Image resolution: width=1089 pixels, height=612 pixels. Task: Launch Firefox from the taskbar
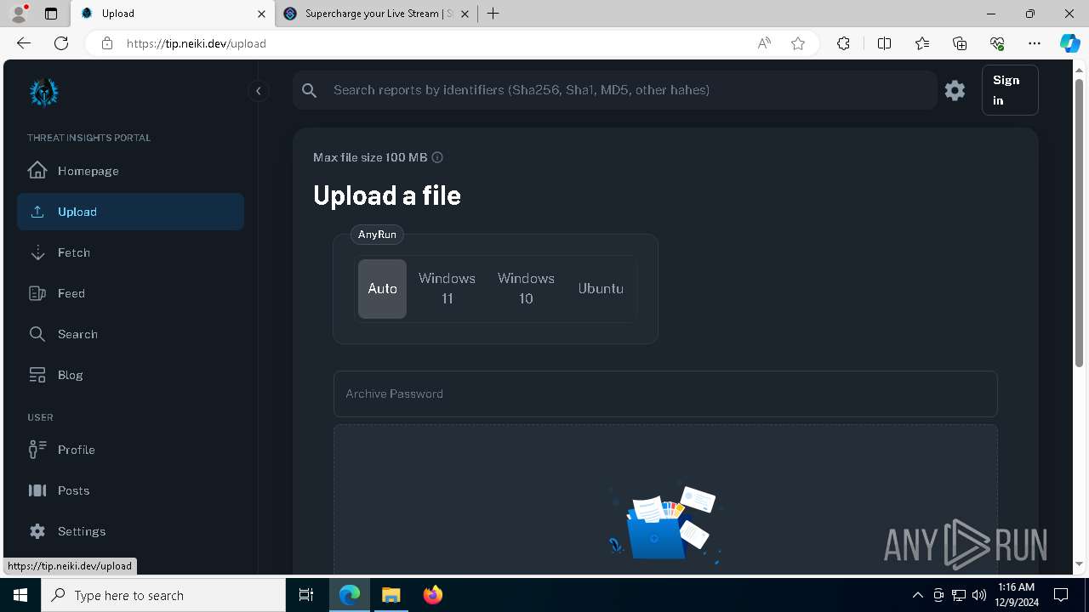pos(432,595)
